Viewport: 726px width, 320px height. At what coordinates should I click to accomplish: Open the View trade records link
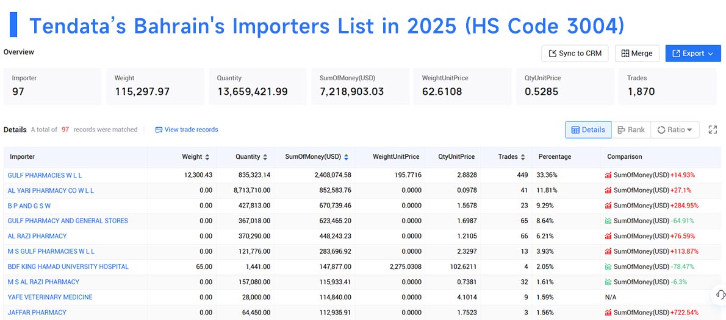click(187, 130)
